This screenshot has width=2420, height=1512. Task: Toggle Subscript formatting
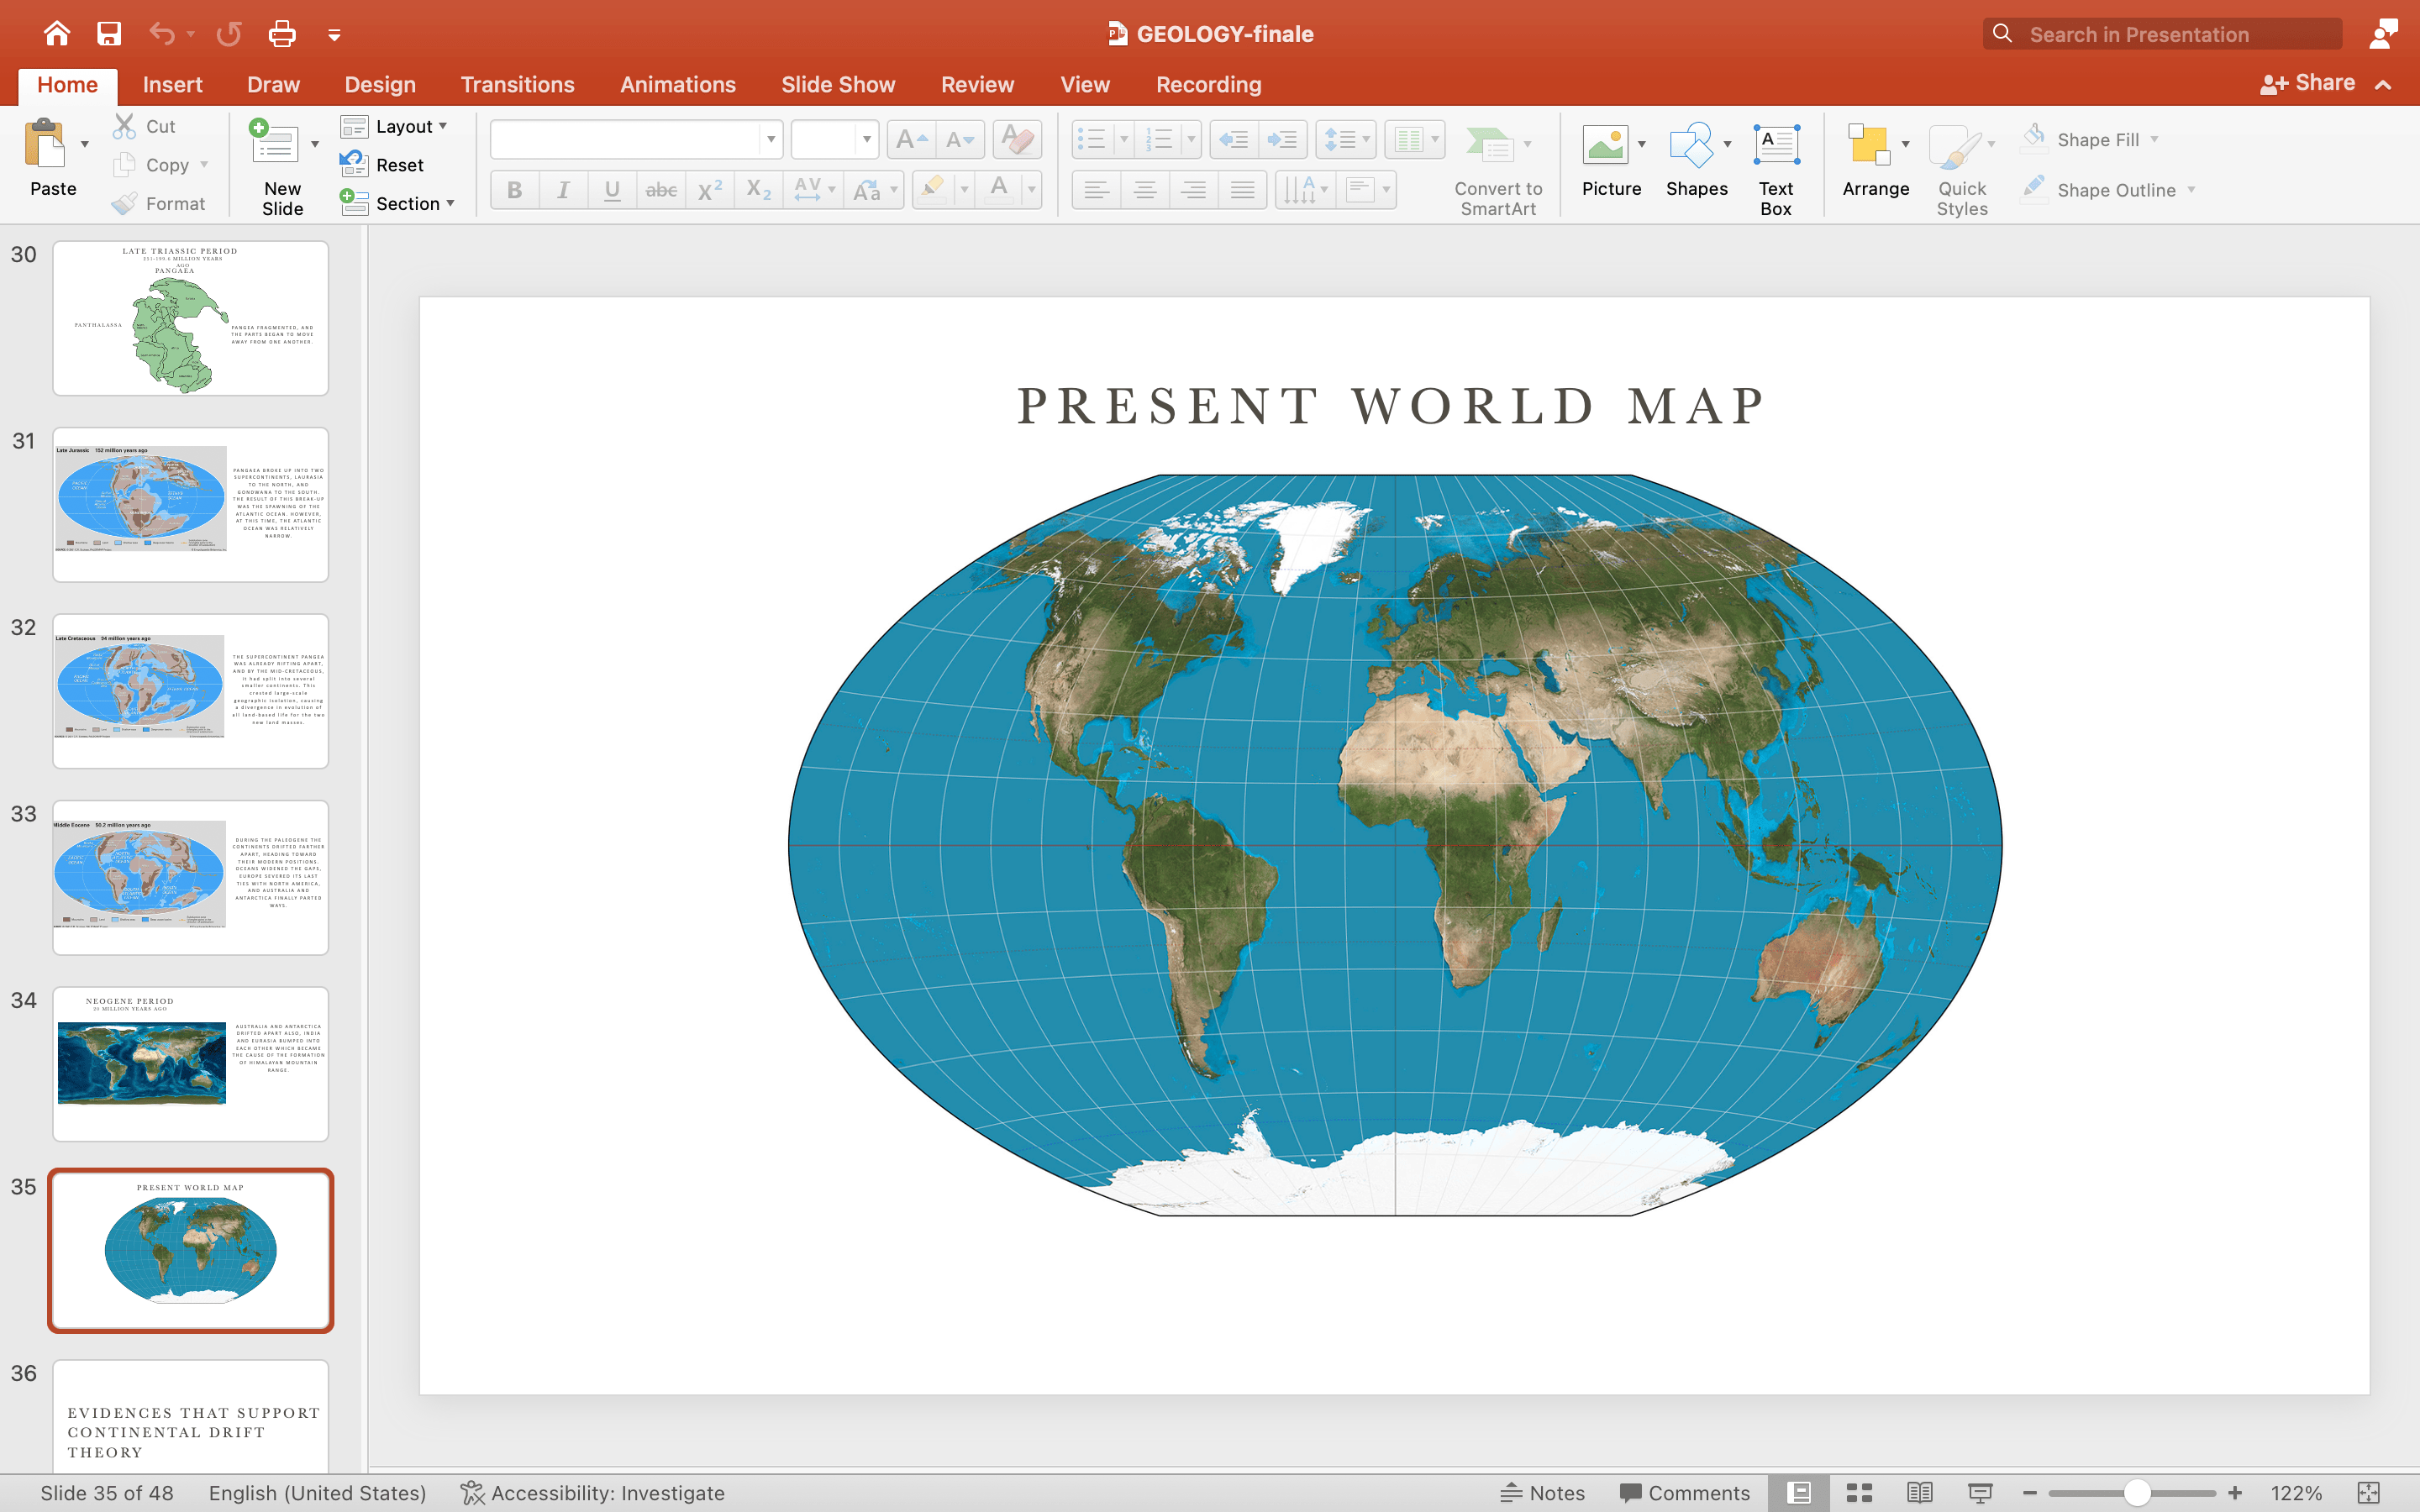(759, 190)
